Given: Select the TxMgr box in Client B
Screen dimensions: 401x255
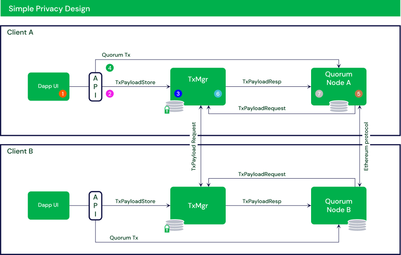Looking at the screenshot, I should pyautogui.click(x=198, y=205).
